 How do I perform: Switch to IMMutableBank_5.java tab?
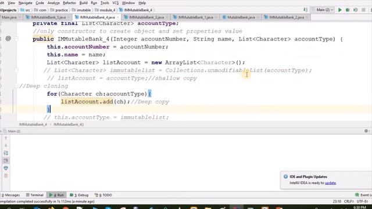tap(48, 17)
